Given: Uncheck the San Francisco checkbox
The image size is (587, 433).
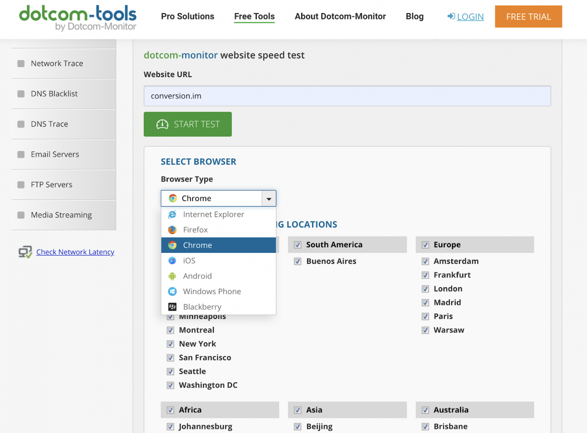Looking at the screenshot, I should click(x=170, y=358).
